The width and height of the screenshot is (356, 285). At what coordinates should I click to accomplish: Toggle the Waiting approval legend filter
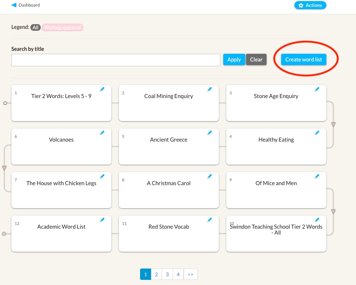[62, 27]
